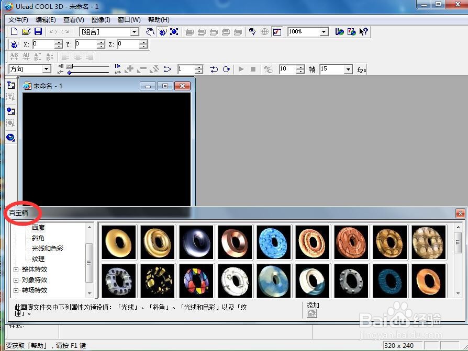Create a new document with New icon
Image resolution: width=468 pixels, height=351 pixels.
[14, 31]
